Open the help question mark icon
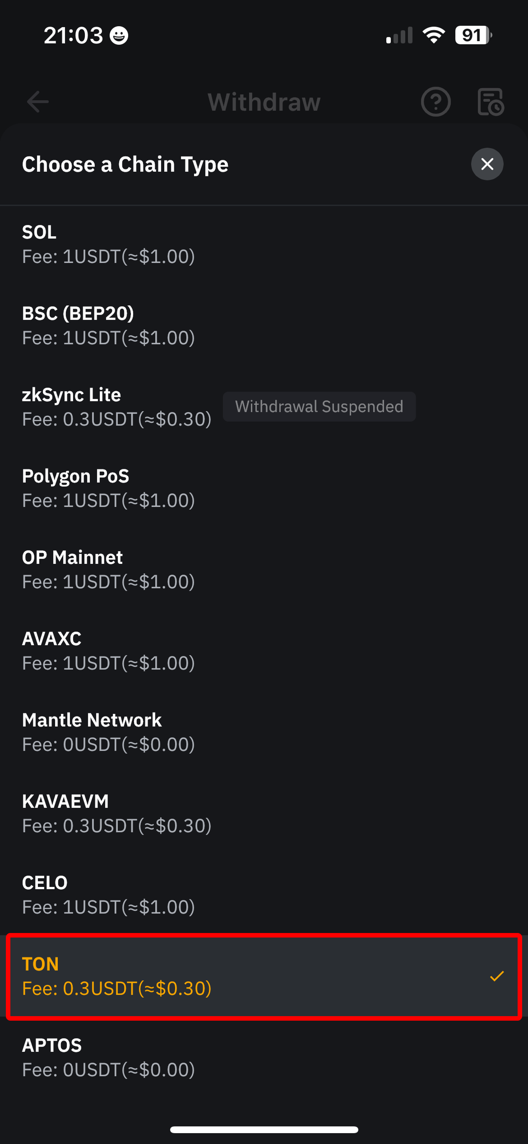This screenshot has width=528, height=1144. pyautogui.click(x=435, y=102)
